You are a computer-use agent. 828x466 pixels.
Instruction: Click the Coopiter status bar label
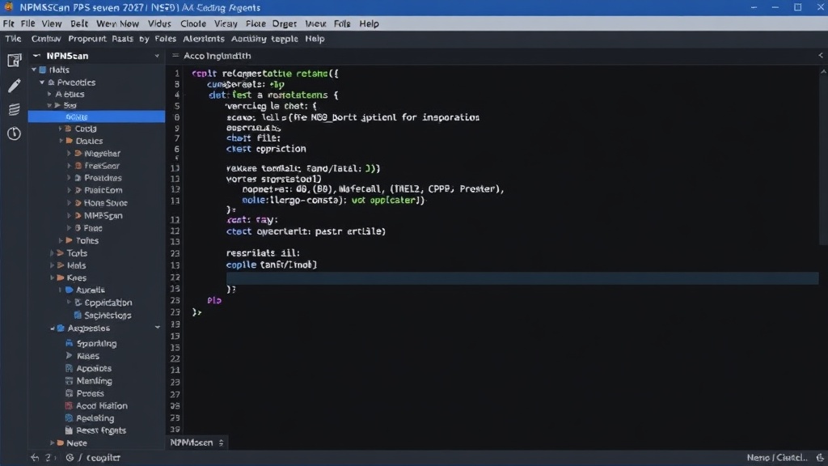coord(103,458)
